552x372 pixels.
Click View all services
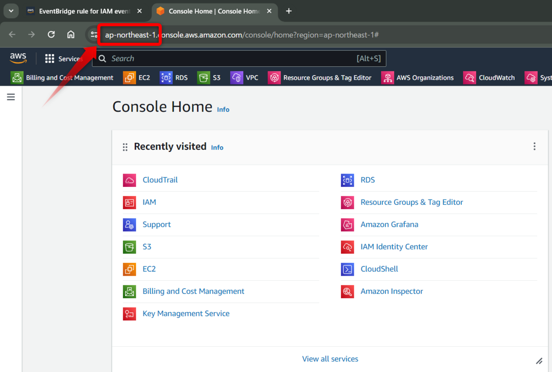(330, 359)
